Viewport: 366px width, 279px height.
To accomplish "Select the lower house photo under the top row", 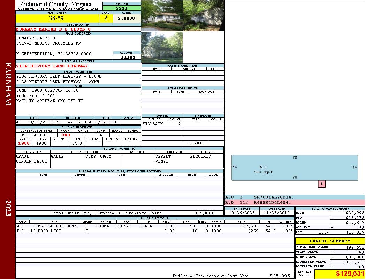I will tap(162, 47).
